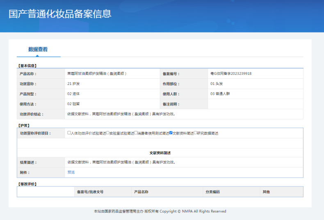Click the NMPA copyright footer text
Image resolution: width=324 pixels, height=220 pixels.
click(160, 211)
